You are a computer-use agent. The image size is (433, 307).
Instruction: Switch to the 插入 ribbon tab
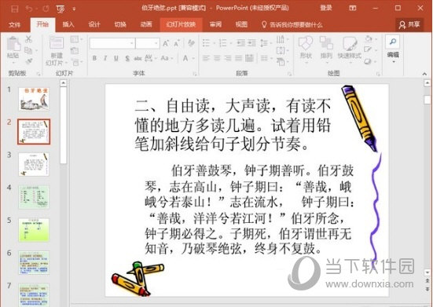68,24
